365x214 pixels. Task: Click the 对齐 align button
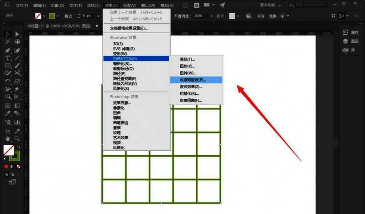tap(260, 15)
